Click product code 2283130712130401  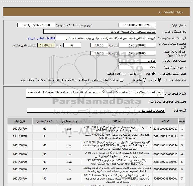(165, 162)
